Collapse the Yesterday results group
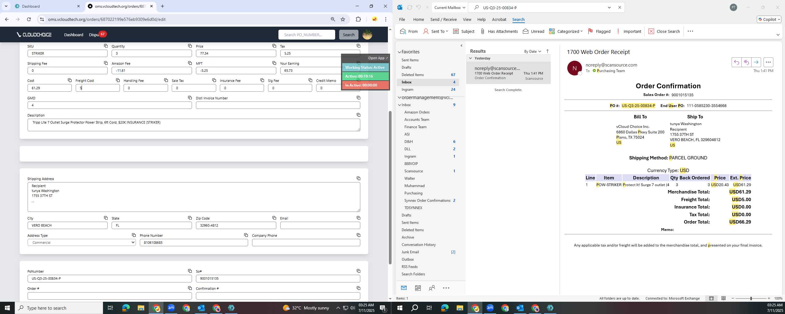 click(470, 58)
